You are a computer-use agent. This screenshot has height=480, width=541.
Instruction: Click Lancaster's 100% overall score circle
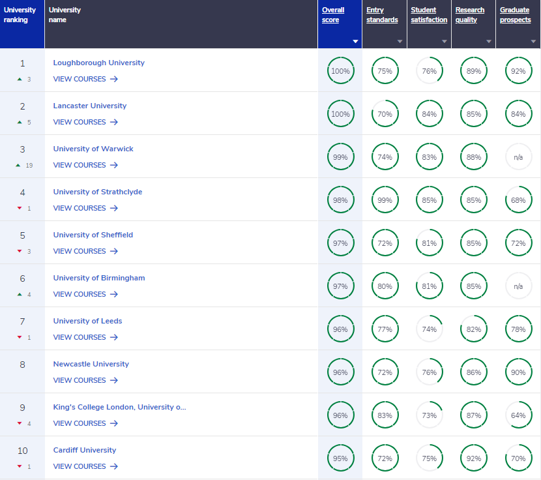[340, 114]
